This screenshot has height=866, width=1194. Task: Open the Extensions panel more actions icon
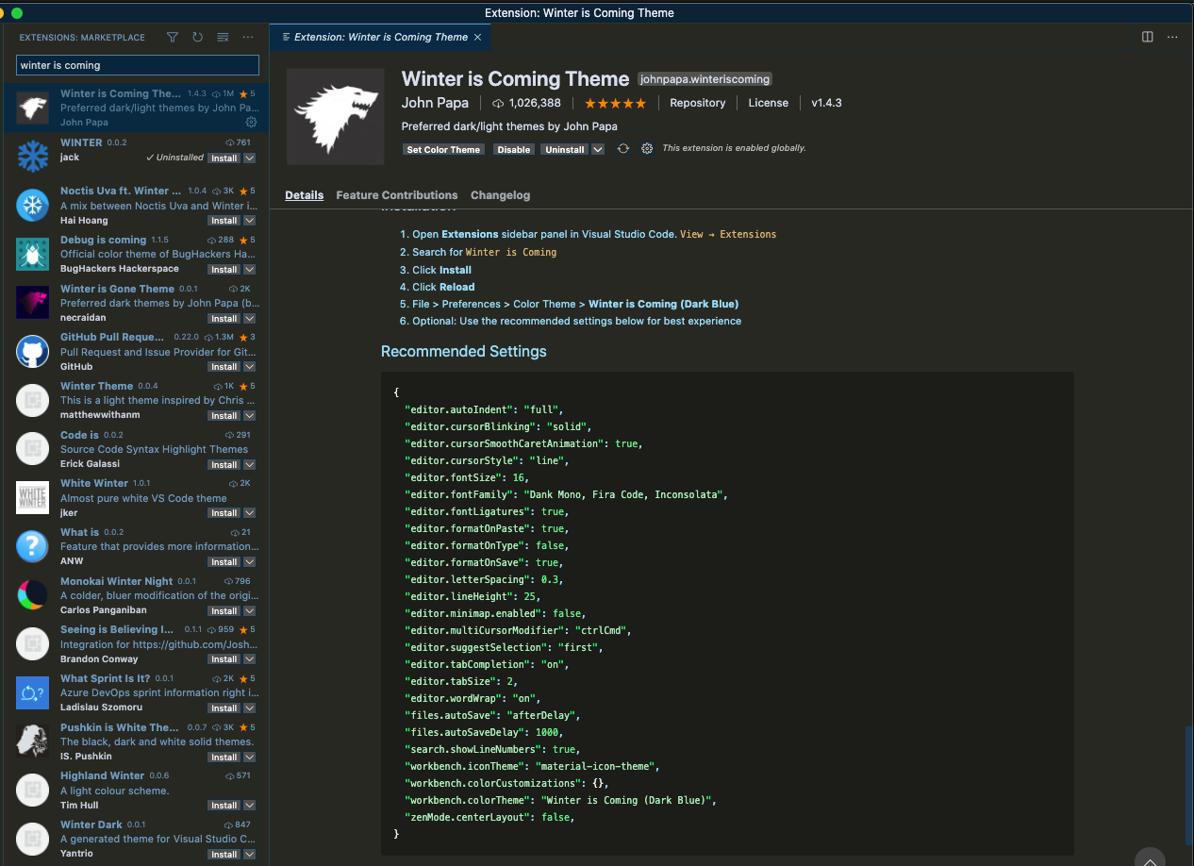click(248, 37)
